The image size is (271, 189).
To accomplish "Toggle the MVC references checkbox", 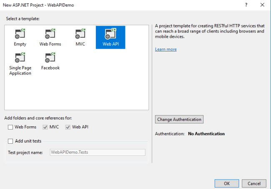I will pyautogui.click(x=45, y=127).
